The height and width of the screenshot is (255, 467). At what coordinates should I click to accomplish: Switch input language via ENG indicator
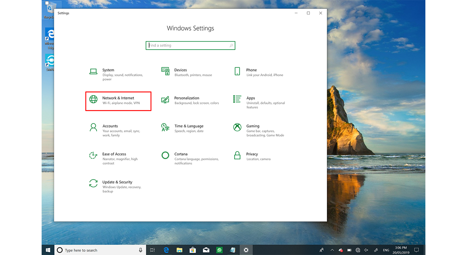tap(386, 250)
